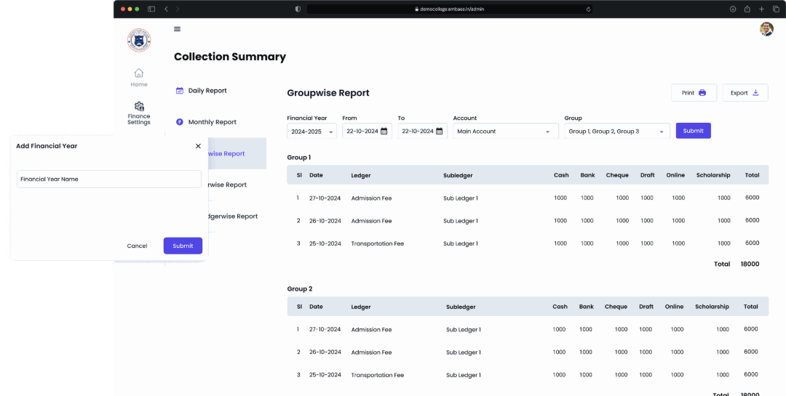Close the Add Financial Year dialog

(198, 146)
